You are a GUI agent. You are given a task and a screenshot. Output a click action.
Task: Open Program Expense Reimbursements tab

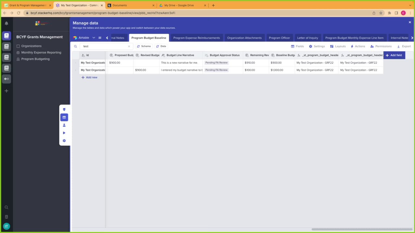click(196, 38)
